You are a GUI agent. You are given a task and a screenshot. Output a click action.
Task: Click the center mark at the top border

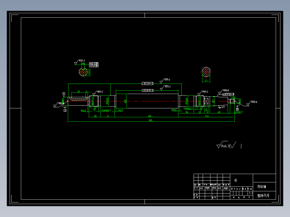[144, 15]
